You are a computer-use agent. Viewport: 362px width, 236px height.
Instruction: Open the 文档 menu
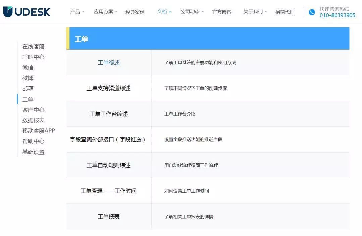coord(162,11)
